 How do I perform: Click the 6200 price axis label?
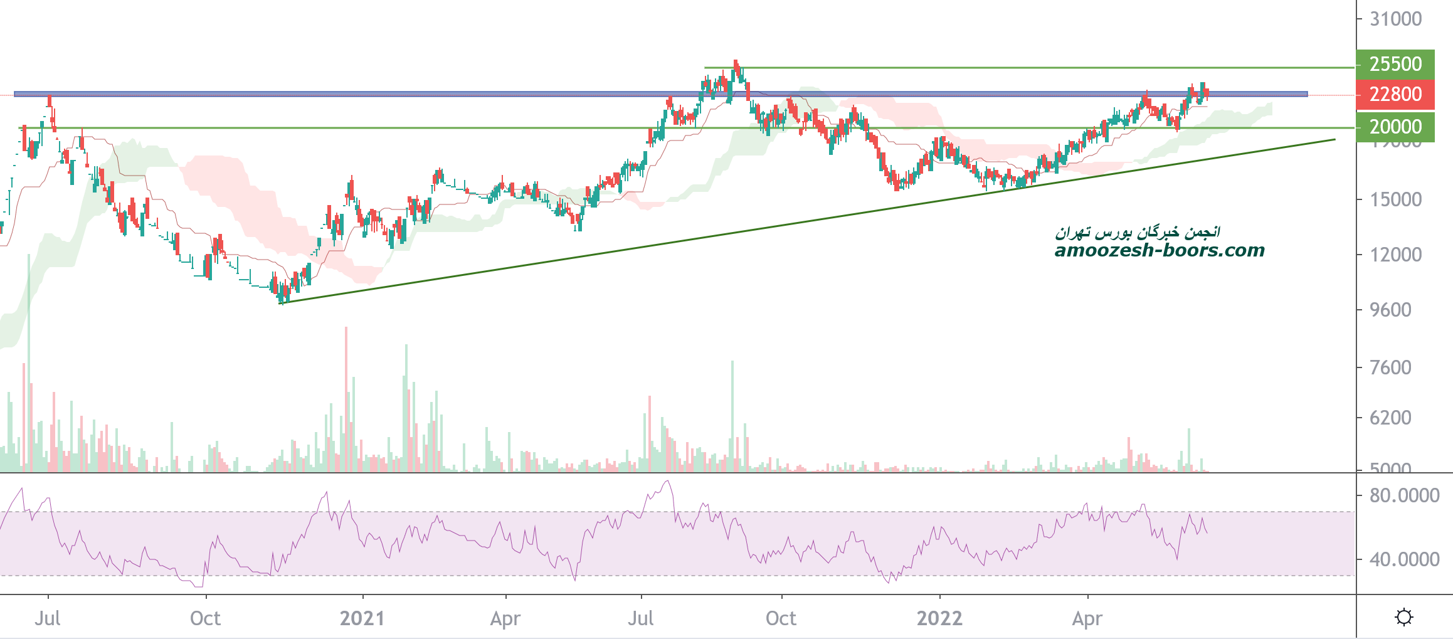1390,418
